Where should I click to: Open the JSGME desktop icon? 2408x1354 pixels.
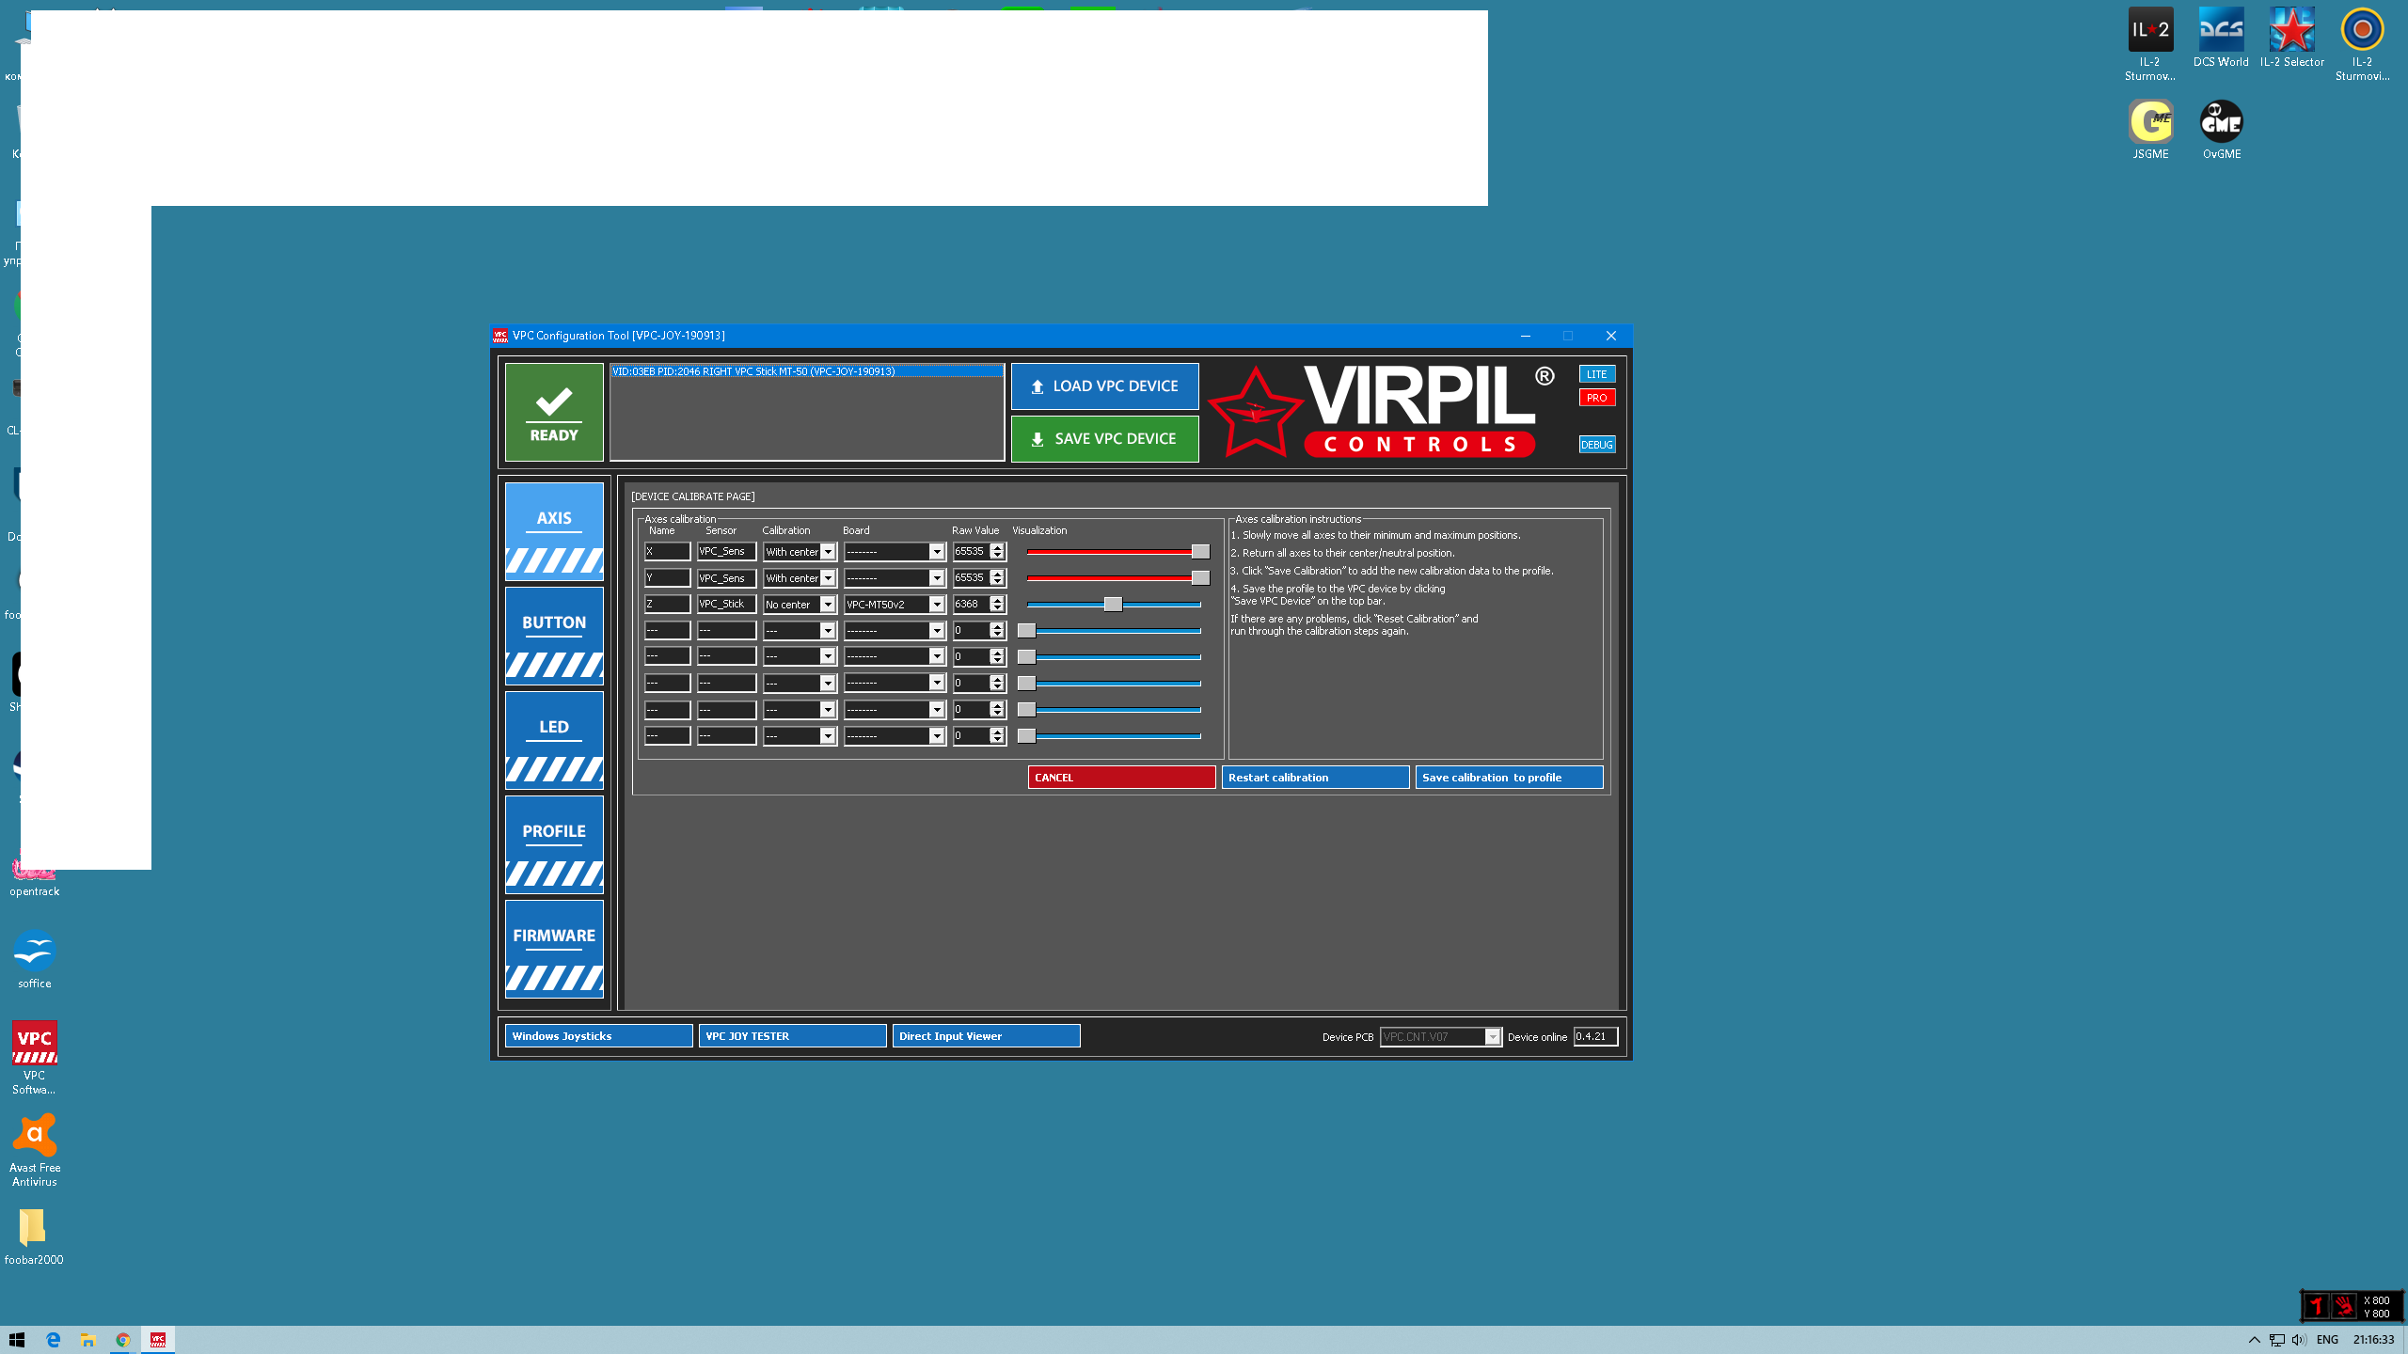click(x=2150, y=130)
